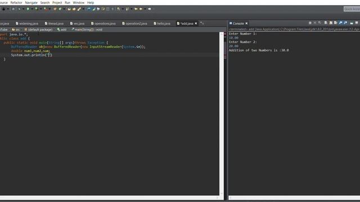
Task: Open the Debug button dropdown arrow
Action: (x=24, y=9)
